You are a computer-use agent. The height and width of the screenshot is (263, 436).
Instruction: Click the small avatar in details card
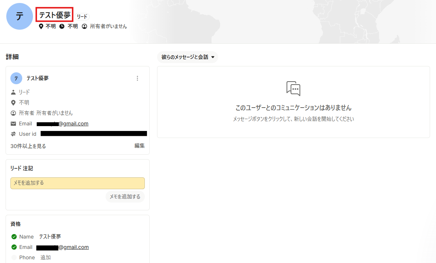[16, 78]
